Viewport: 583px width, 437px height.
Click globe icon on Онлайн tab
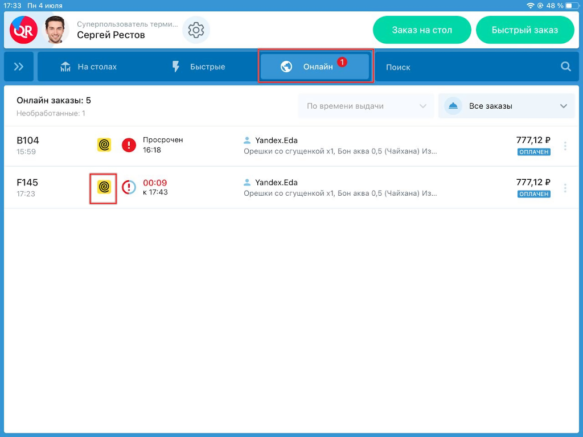(x=286, y=67)
